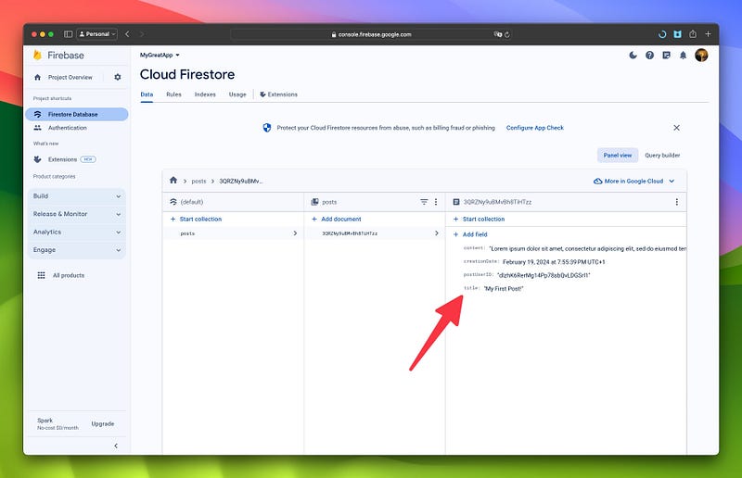Open the Personal profile dropdown in Safari
The width and height of the screenshot is (742, 478).
point(96,34)
